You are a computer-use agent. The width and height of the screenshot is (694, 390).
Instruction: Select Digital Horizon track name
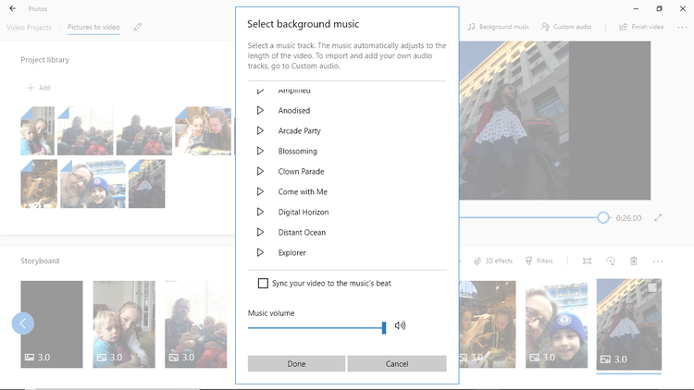304,213
